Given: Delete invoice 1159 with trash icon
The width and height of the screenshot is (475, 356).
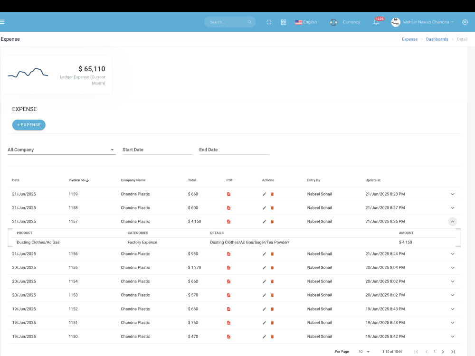Looking at the screenshot, I should point(272,194).
